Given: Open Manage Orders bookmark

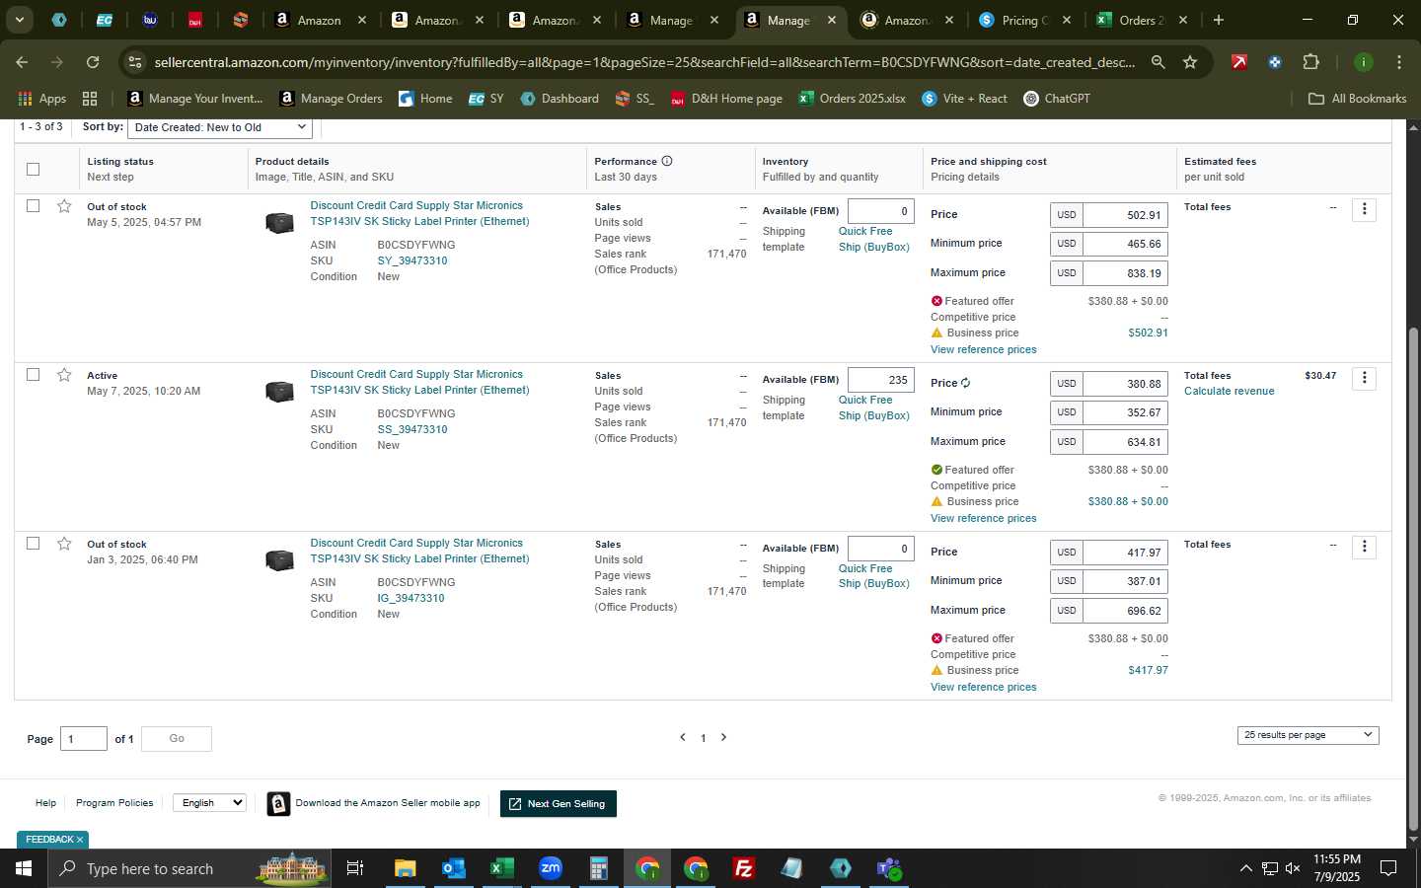Looking at the screenshot, I should [331, 99].
